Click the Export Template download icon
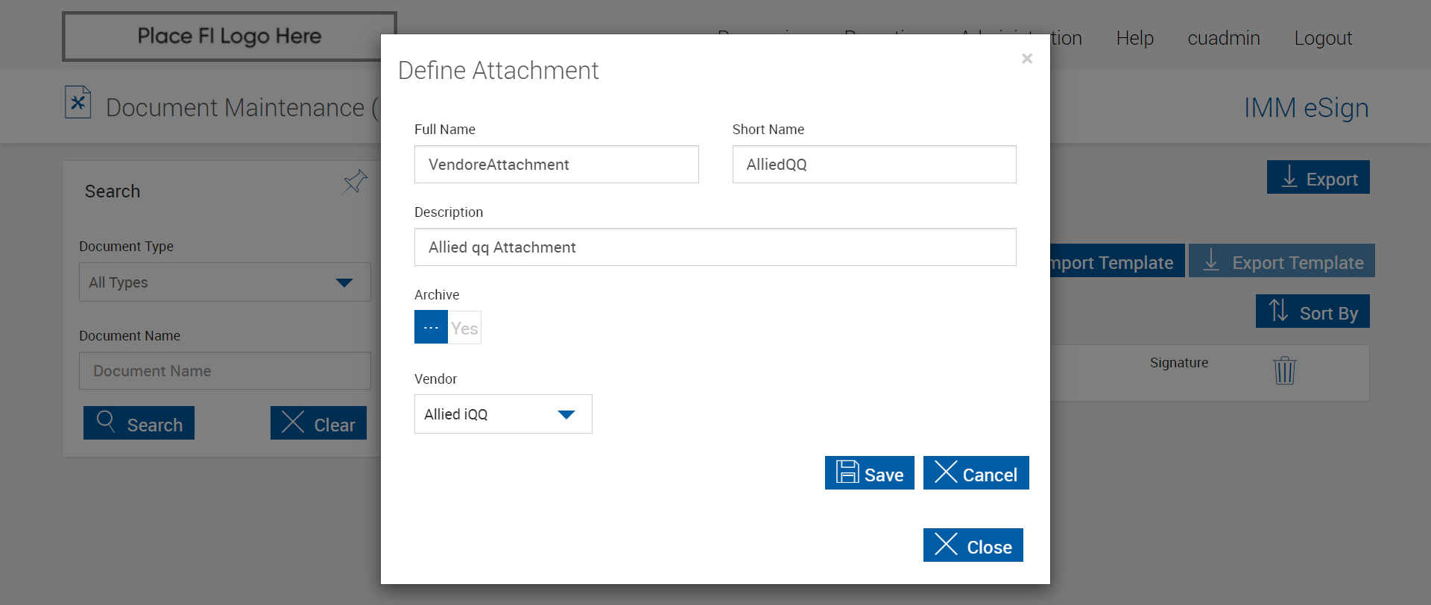The image size is (1431, 605). coord(1211,261)
